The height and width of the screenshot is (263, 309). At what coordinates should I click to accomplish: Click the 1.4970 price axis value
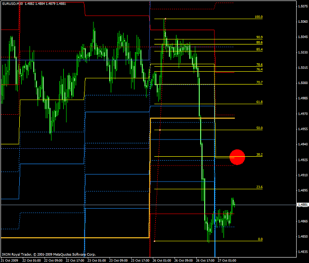(303, 114)
